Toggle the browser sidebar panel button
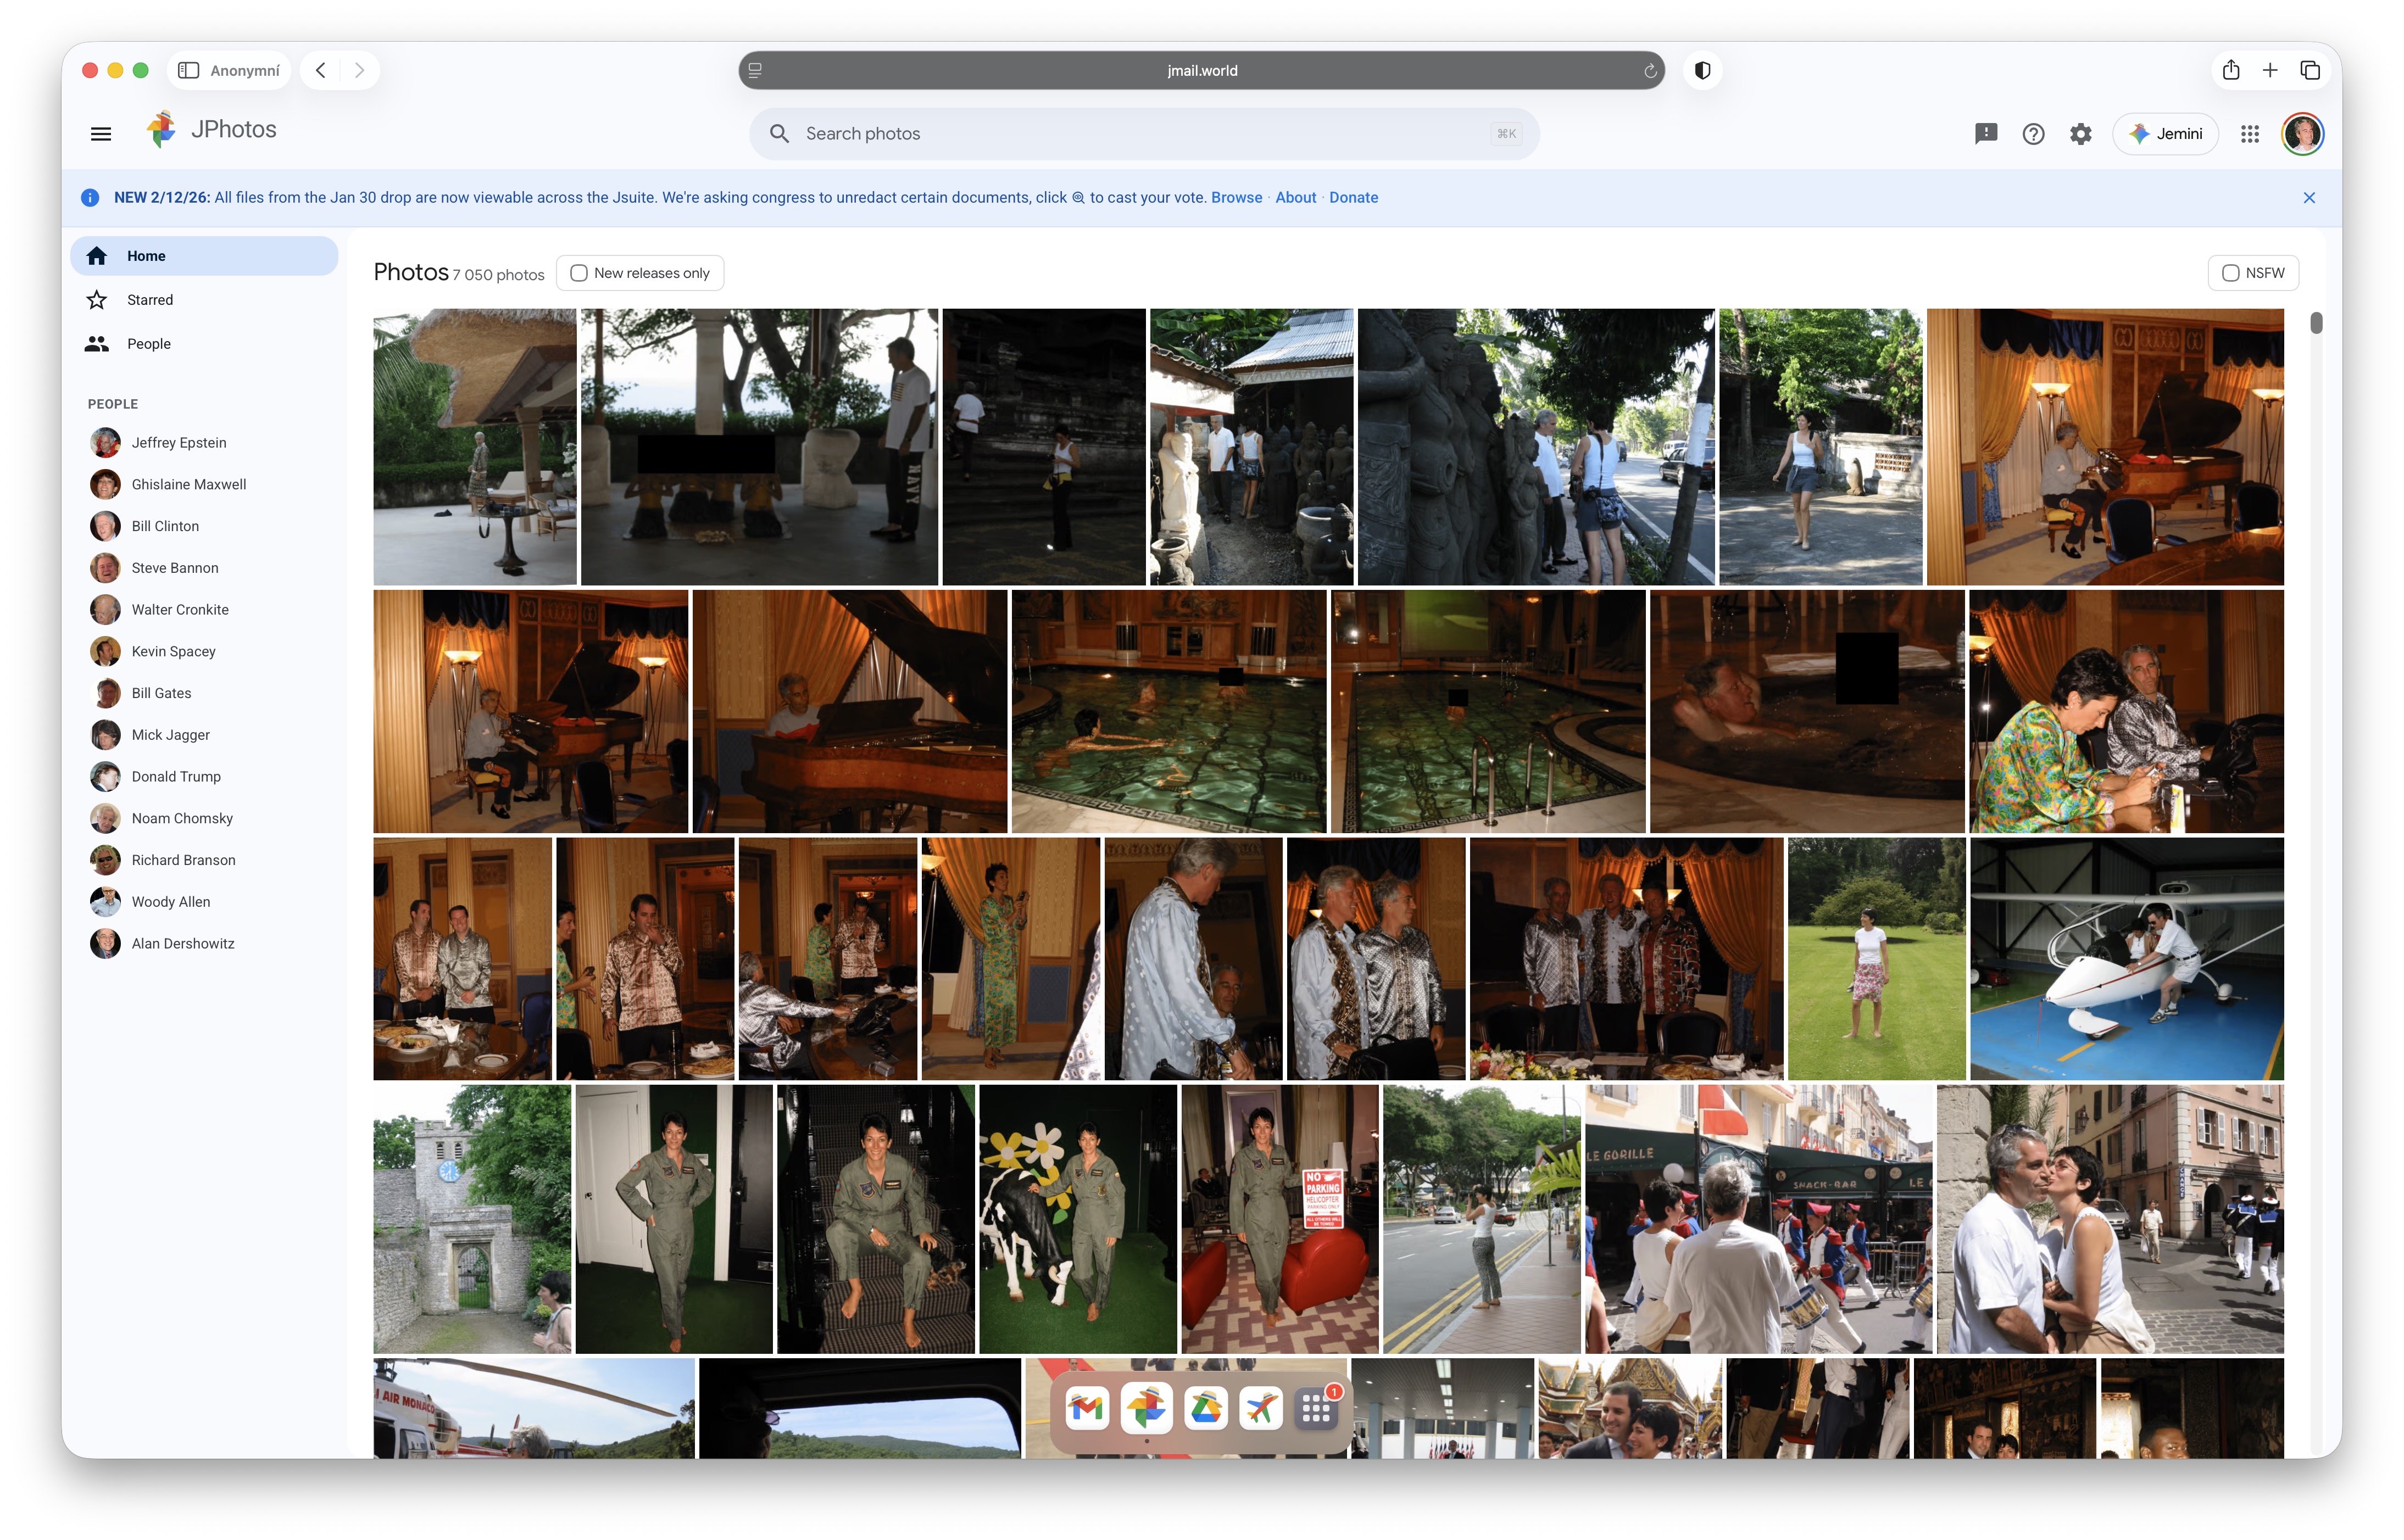 [188, 70]
